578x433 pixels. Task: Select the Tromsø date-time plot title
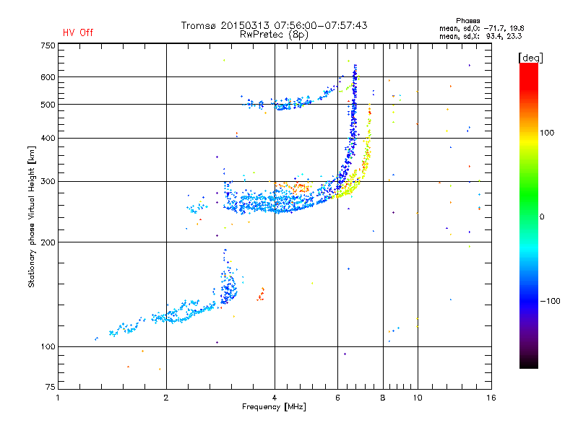pyautogui.click(x=275, y=25)
